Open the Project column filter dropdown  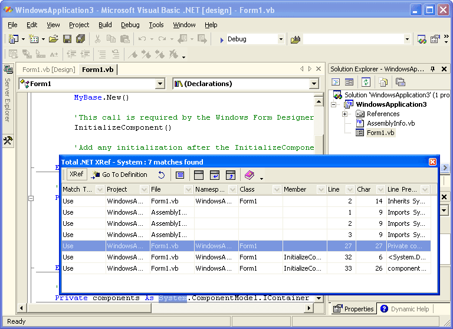click(144, 189)
